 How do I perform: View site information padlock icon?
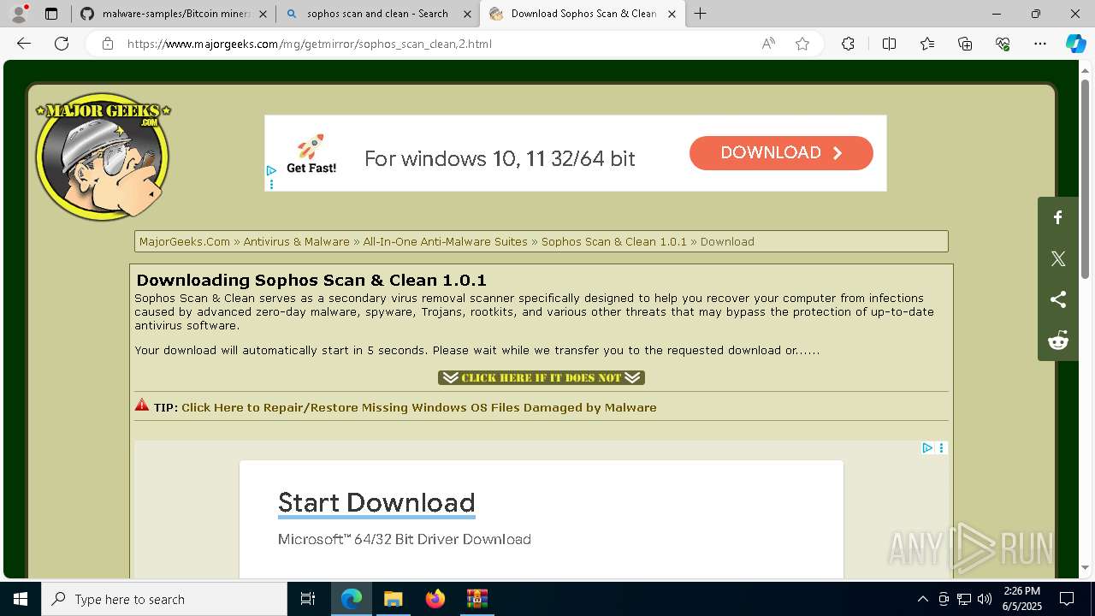[108, 44]
